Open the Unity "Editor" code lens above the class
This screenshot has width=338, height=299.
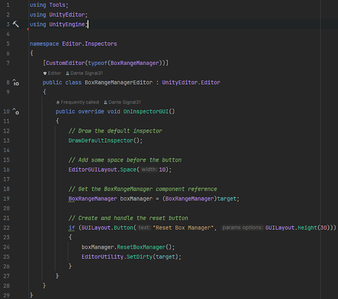pos(52,73)
